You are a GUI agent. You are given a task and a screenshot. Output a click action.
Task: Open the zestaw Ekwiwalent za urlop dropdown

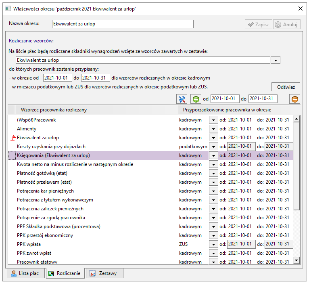(275, 60)
